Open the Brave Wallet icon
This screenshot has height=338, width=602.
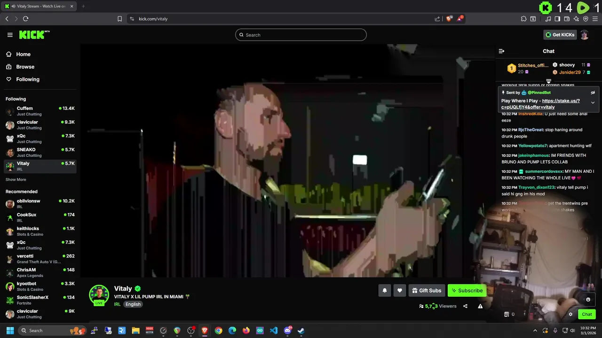point(567,19)
